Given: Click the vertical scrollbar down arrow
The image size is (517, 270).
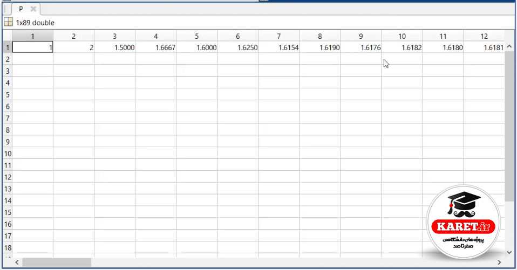Looking at the screenshot, I should pyautogui.click(x=509, y=253).
